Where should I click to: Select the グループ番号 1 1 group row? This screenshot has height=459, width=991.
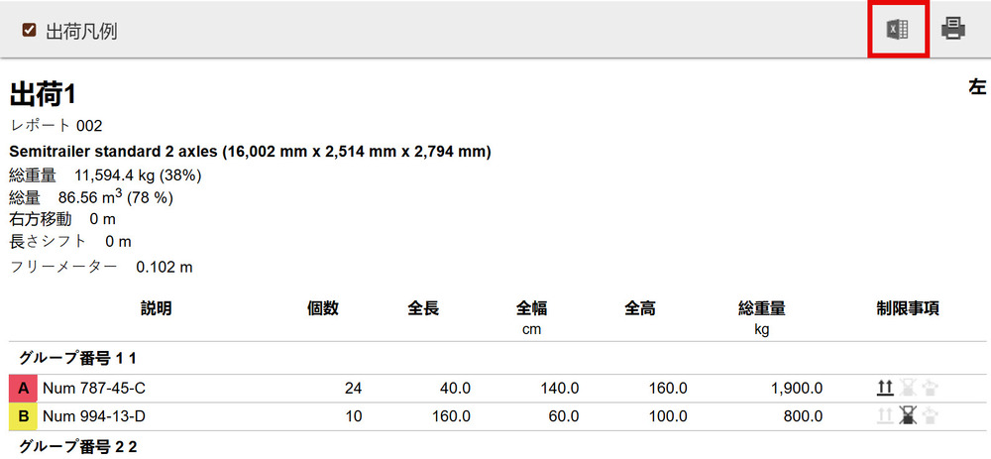(77, 358)
